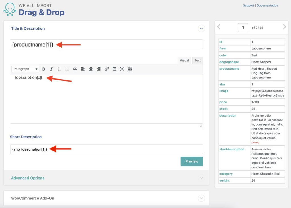Viewport: 291px width, 208px height.
Task: Go to next record arrow
Action: pyautogui.click(x=284, y=27)
